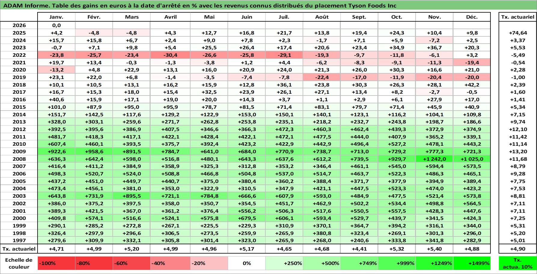Click the 1997 row label
This screenshot has width=537, height=274.
click(19, 240)
